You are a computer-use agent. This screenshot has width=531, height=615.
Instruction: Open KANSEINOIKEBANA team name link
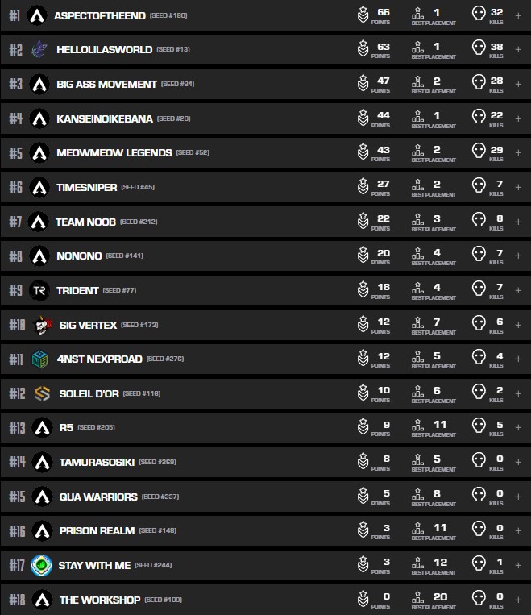coord(104,118)
